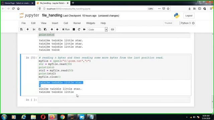The height and width of the screenshot is (120, 214).
Task: Open the browser downloads arrow
Action: click(190, 9)
